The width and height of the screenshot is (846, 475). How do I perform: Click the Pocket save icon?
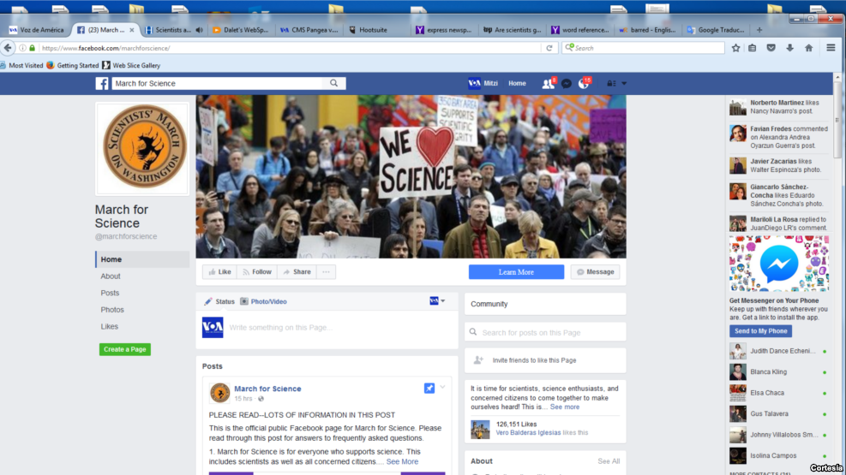(771, 48)
